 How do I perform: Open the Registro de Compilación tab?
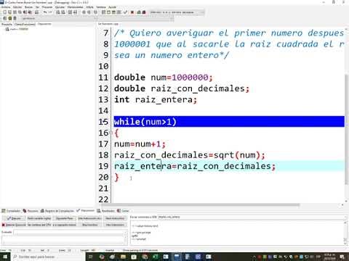click(57, 211)
